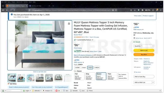Image resolution: width=164 pixels, height=93 pixels.
Task: Open the Quantity dropdown
Action: coord(144,46)
